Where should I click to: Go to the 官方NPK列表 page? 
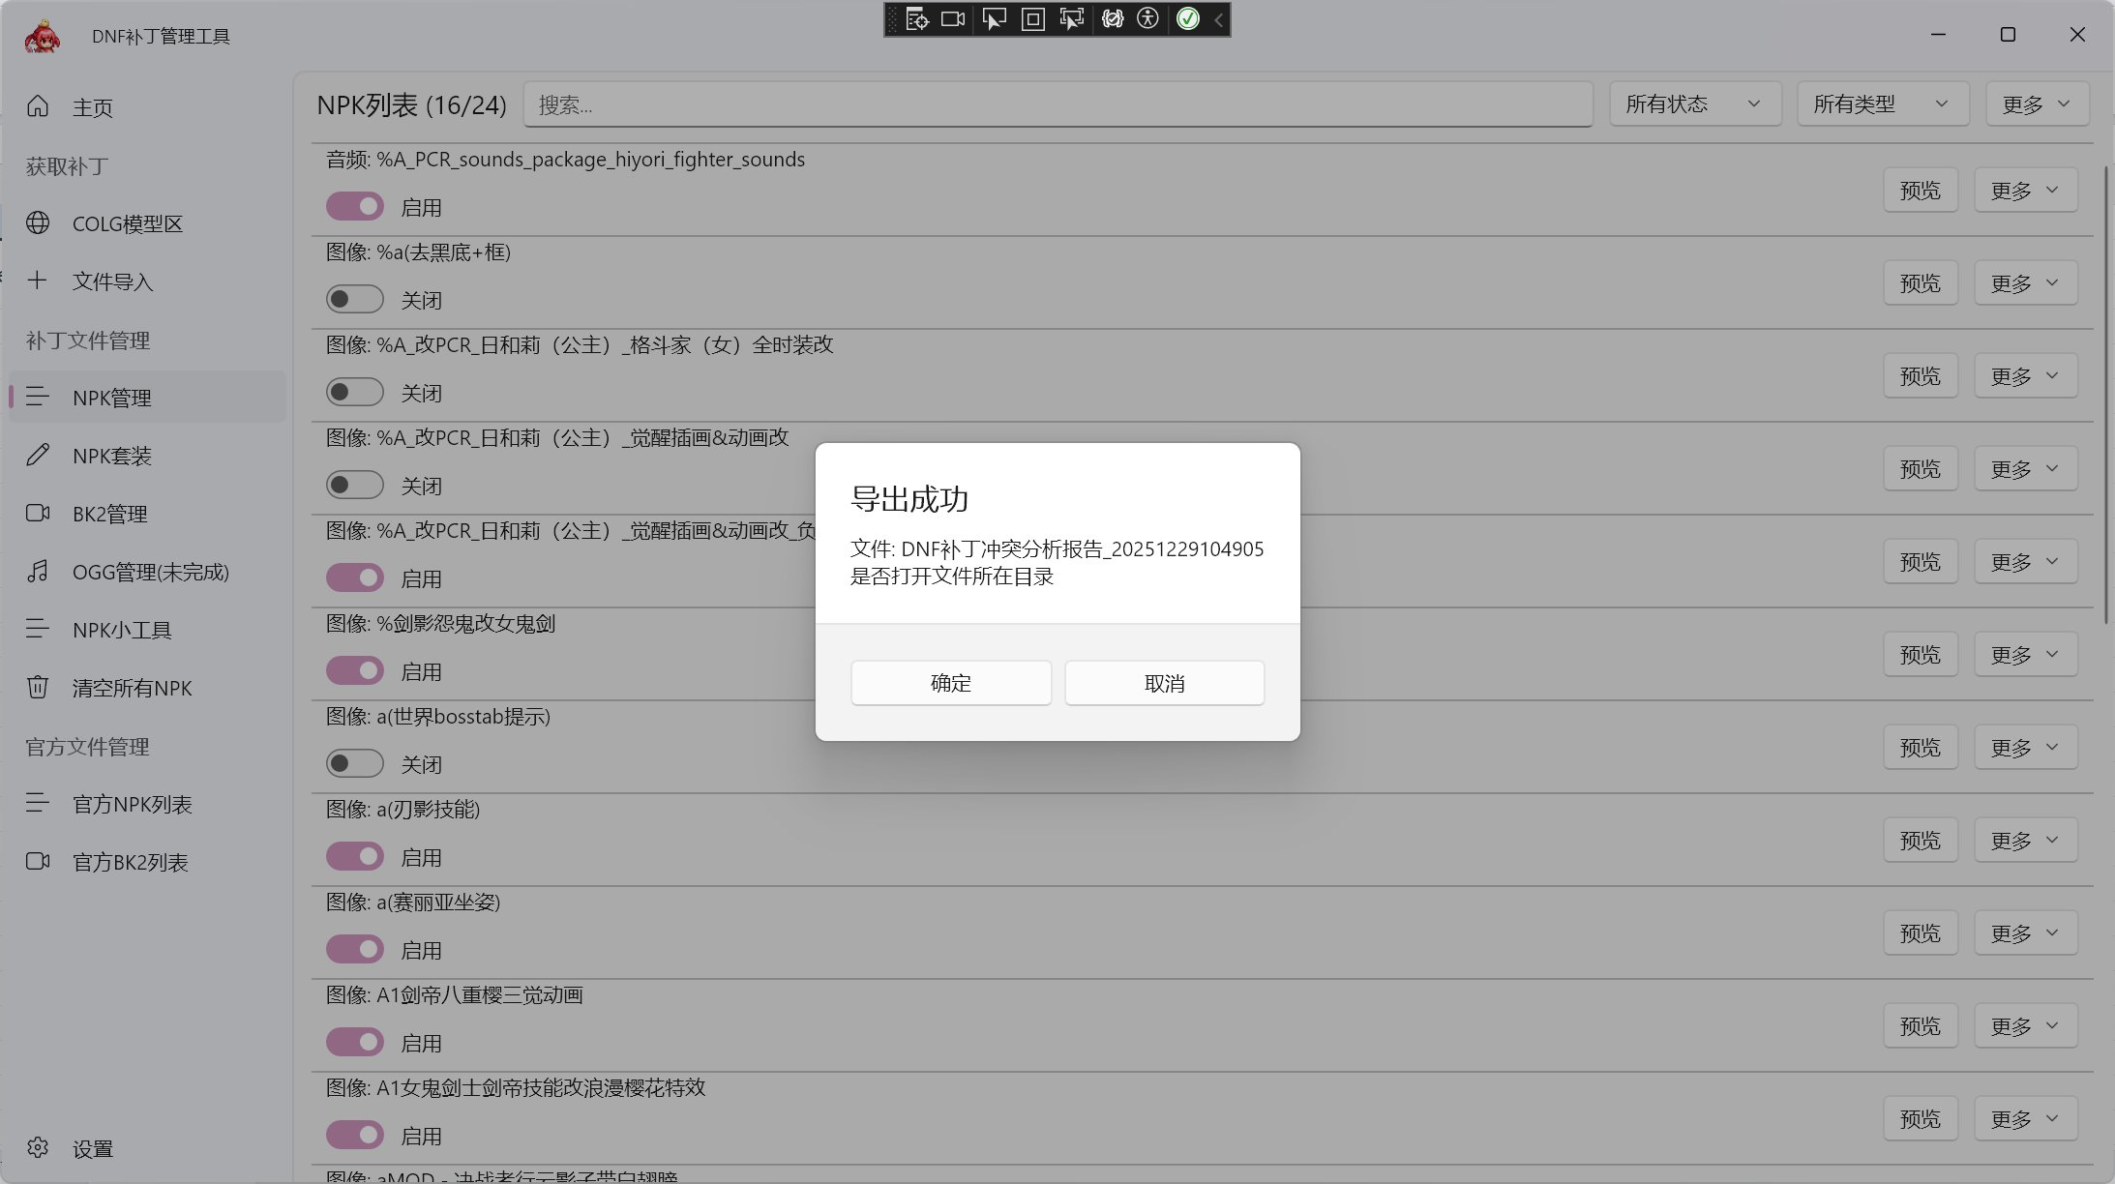click(132, 804)
